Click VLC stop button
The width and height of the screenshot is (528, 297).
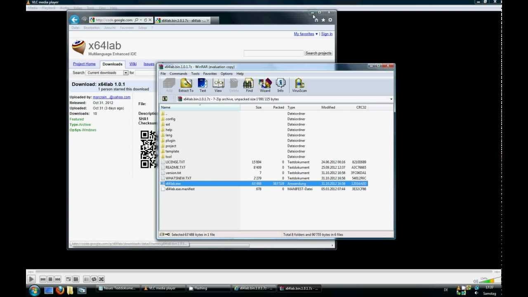(x=50, y=279)
